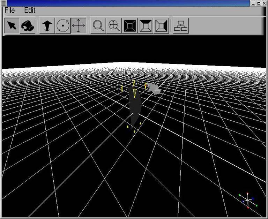This screenshot has height=219, width=268.
Task: Activate the up-down translate arrow tool
Action: point(47,25)
